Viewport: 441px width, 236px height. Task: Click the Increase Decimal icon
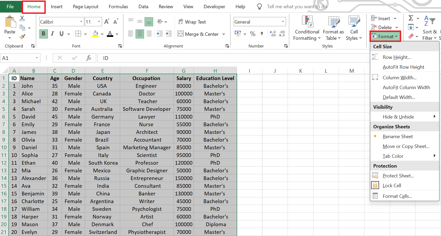tap(273, 34)
